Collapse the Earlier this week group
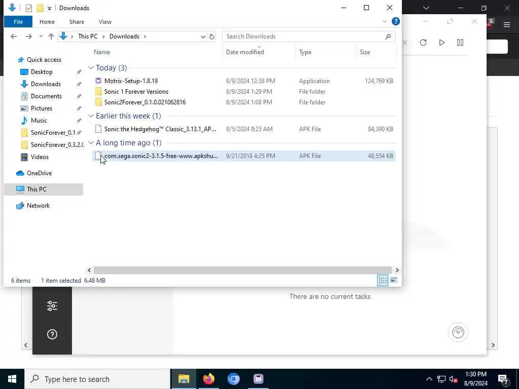 tap(91, 116)
